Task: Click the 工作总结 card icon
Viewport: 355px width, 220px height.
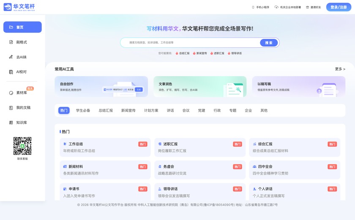Action: click(65, 144)
